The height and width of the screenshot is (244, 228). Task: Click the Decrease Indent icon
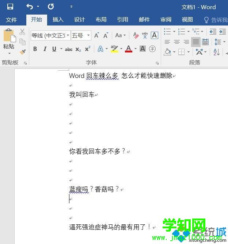[x=213, y=32]
